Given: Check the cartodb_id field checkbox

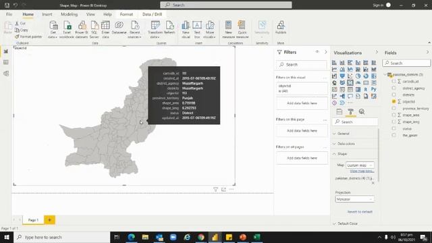Looking at the screenshot, I should (394, 81).
